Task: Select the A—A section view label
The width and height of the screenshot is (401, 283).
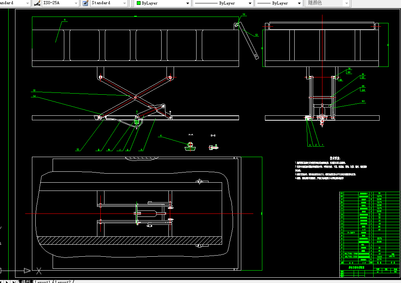Action: tap(191, 135)
